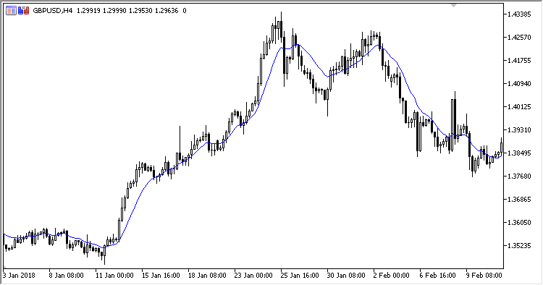Click the 1.43385 price axis label
Screen dimensions: 543x285
pyautogui.click(x=519, y=14)
